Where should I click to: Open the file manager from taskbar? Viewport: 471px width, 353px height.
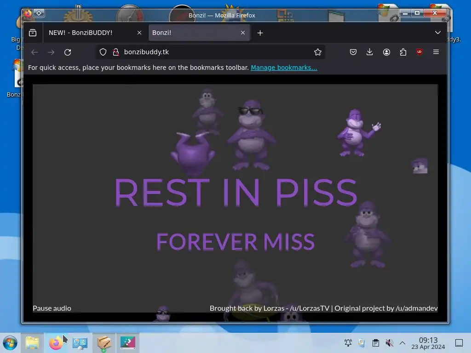[x=32, y=343]
